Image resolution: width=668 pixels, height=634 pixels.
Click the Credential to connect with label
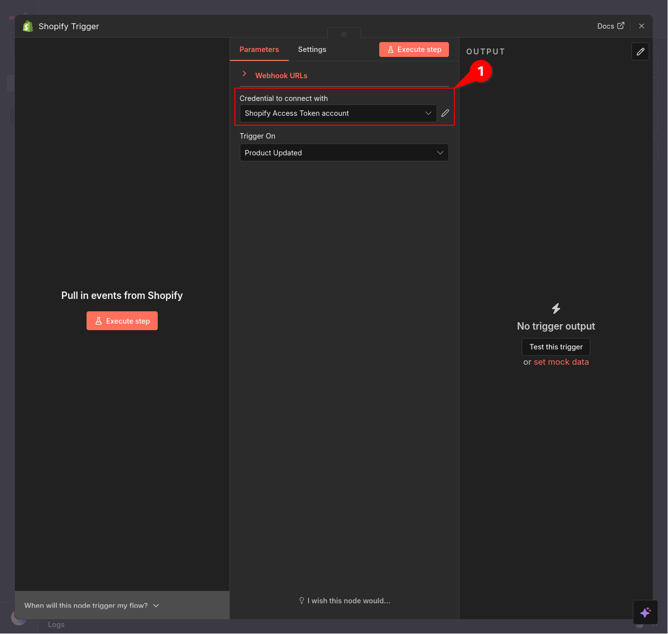pos(284,98)
